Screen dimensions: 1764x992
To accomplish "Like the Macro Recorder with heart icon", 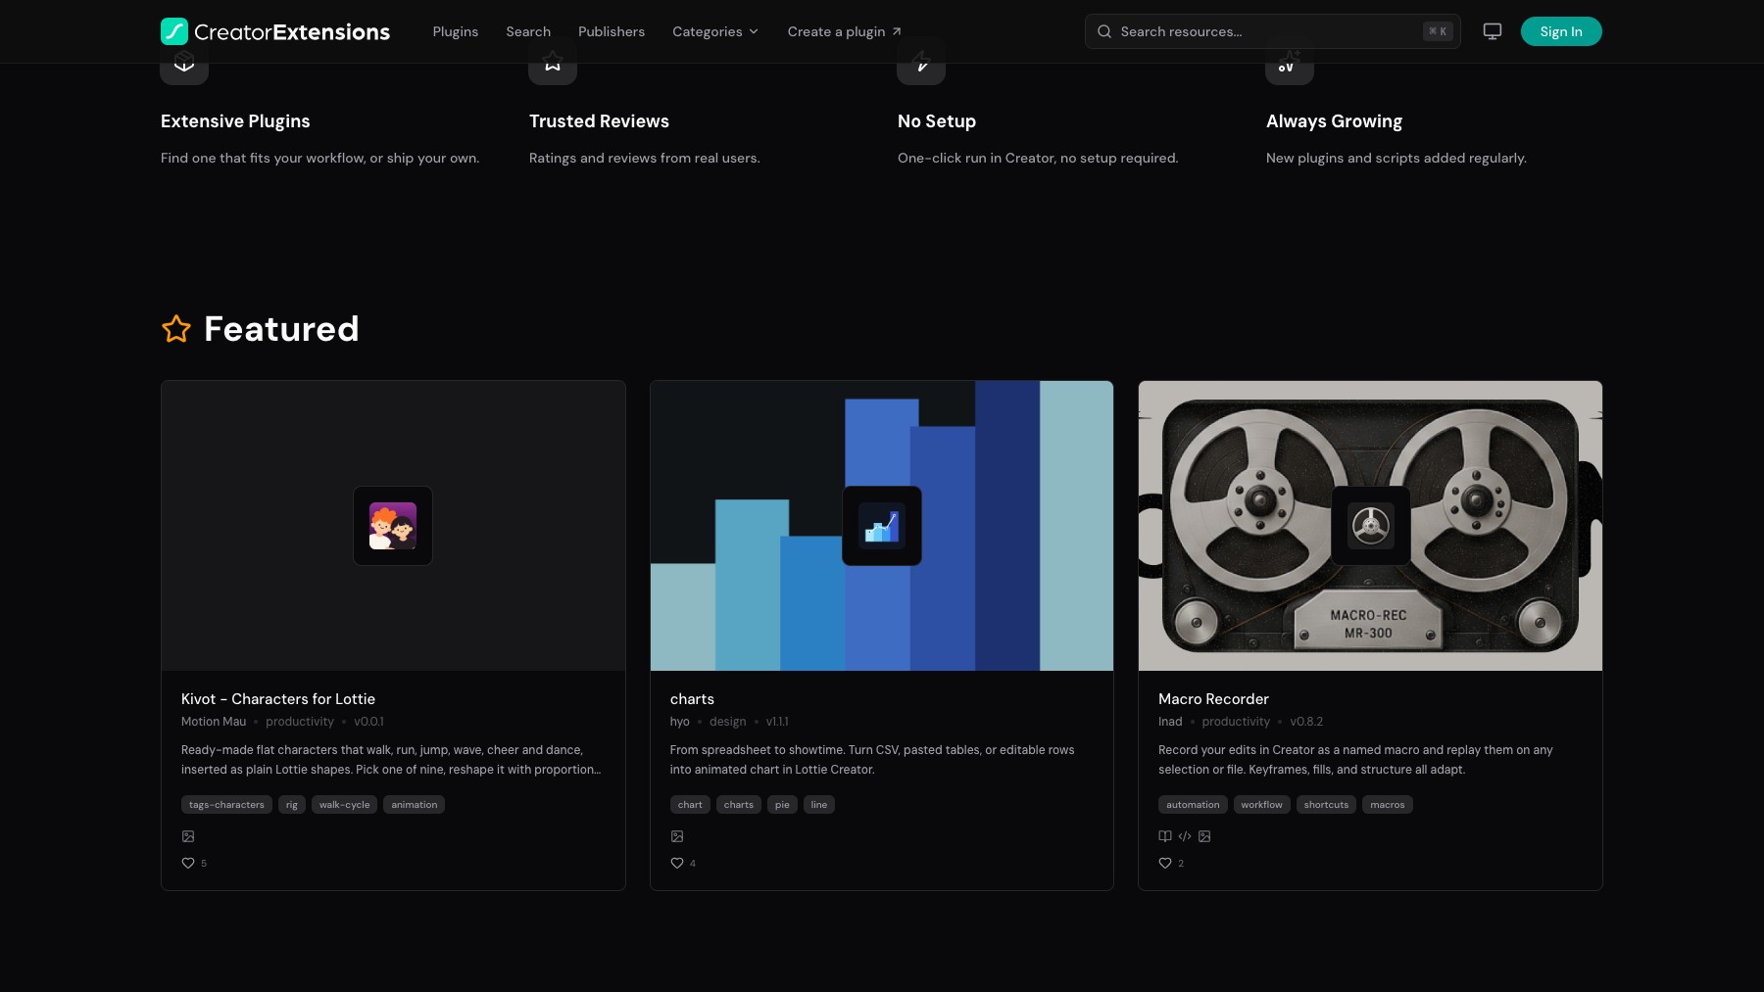I will click(x=1165, y=863).
